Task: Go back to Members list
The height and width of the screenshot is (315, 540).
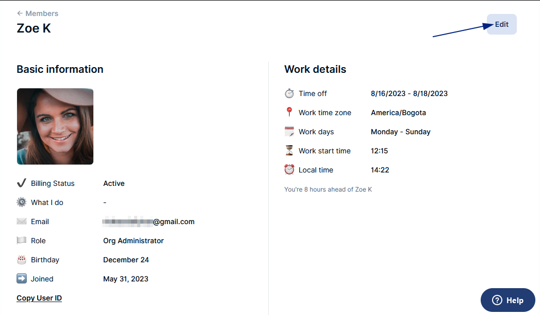Action: coord(38,13)
